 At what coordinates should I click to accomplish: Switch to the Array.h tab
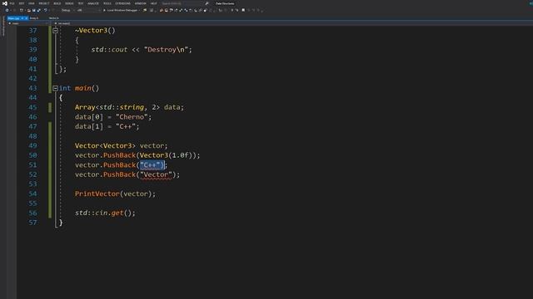pos(34,18)
